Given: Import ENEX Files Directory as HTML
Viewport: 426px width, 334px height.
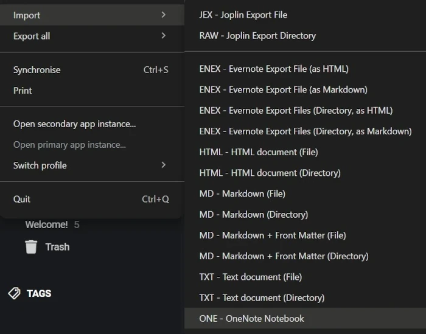Looking at the screenshot, I should (305, 111).
